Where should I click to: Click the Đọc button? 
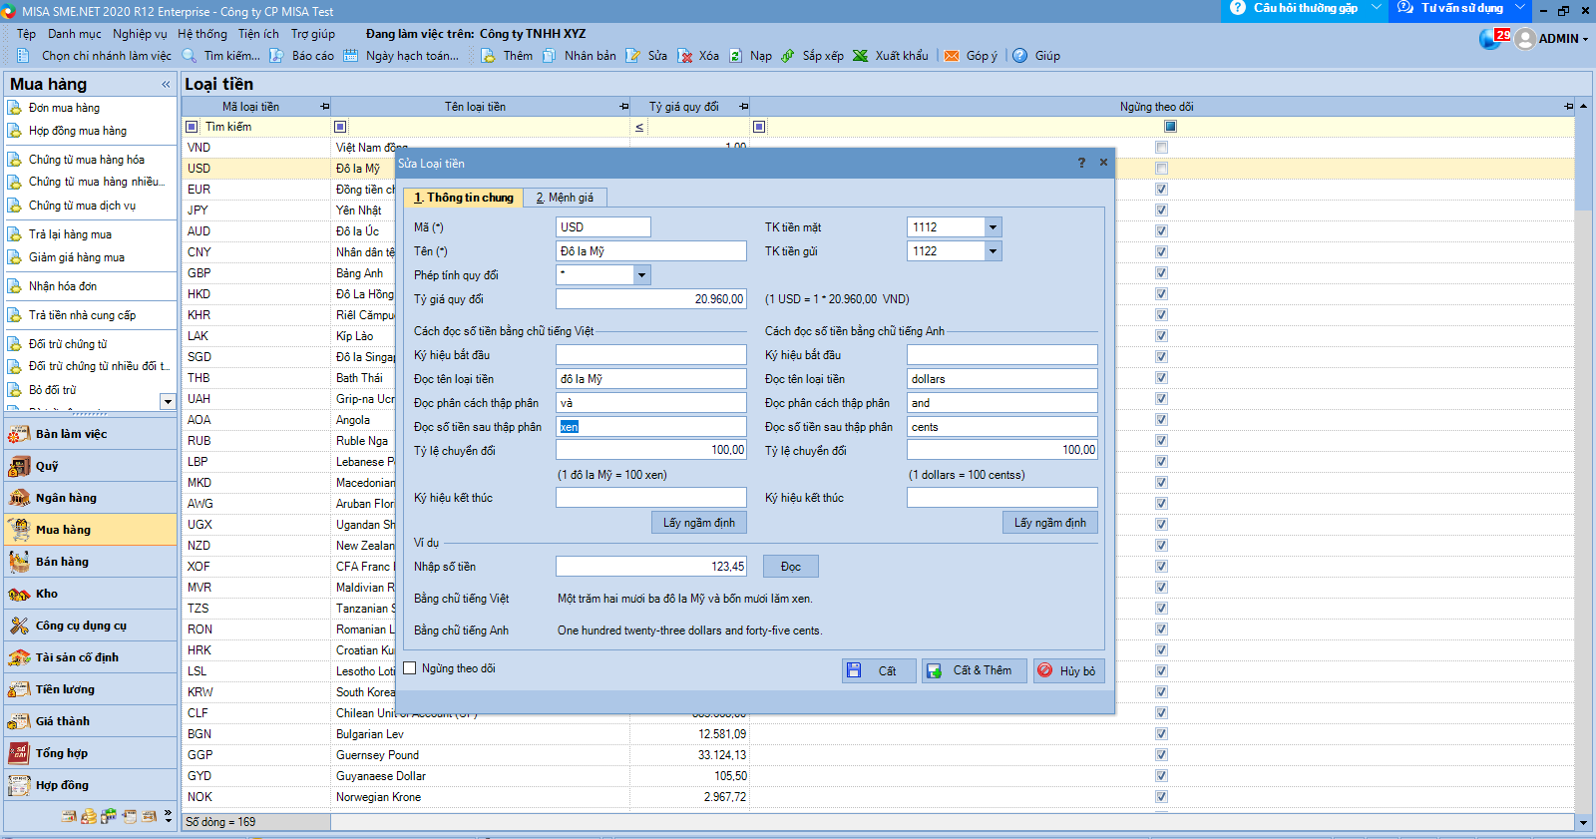coord(791,567)
